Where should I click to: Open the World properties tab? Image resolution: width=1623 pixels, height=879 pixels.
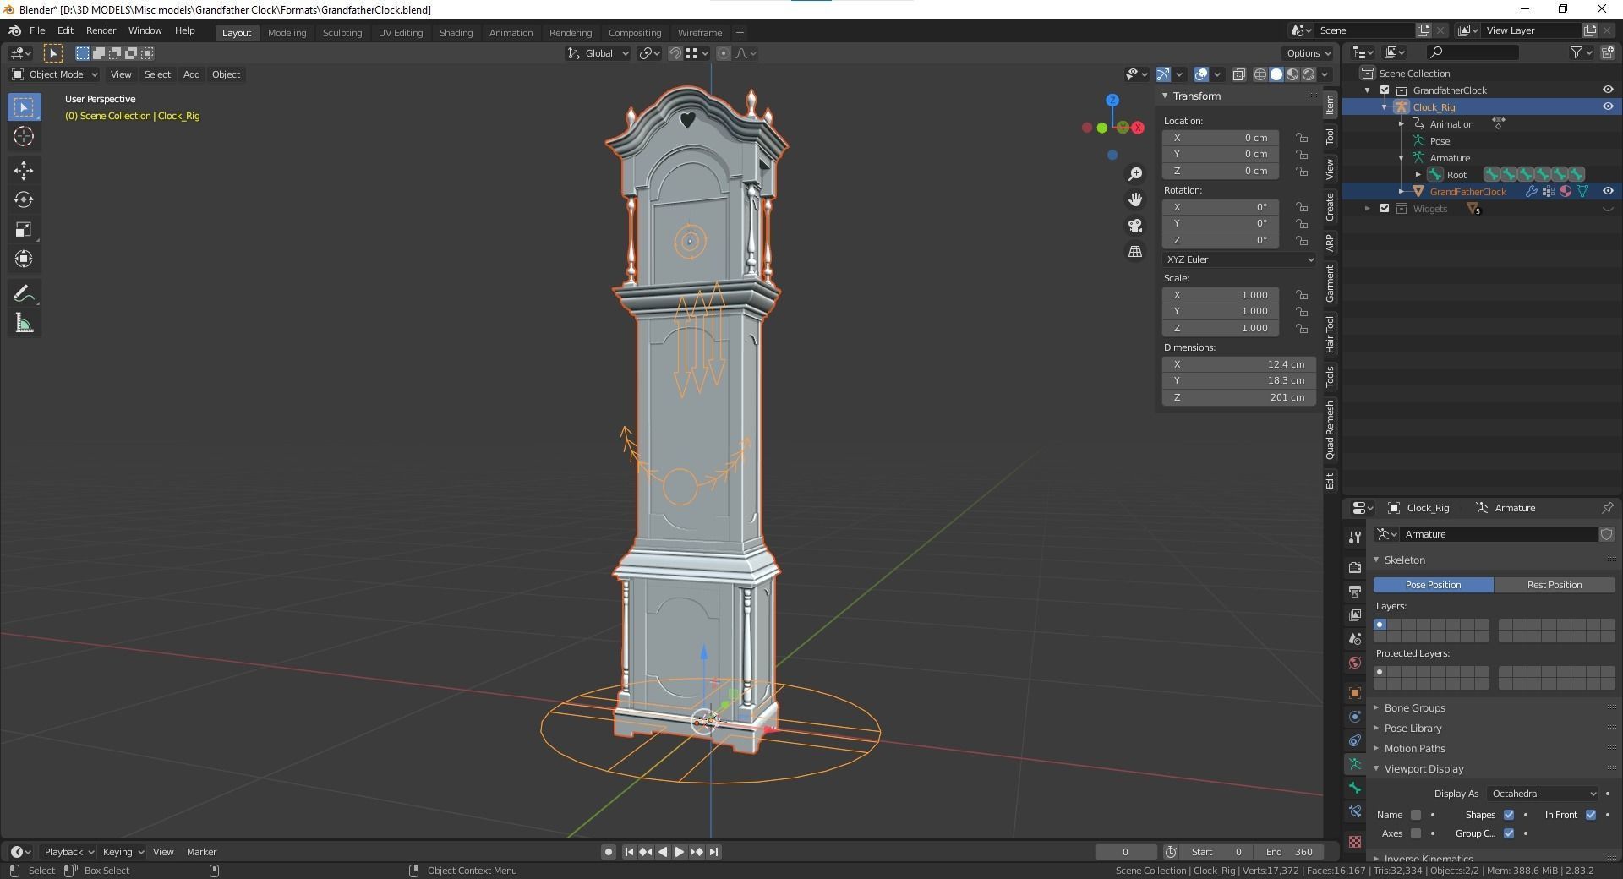point(1355,663)
